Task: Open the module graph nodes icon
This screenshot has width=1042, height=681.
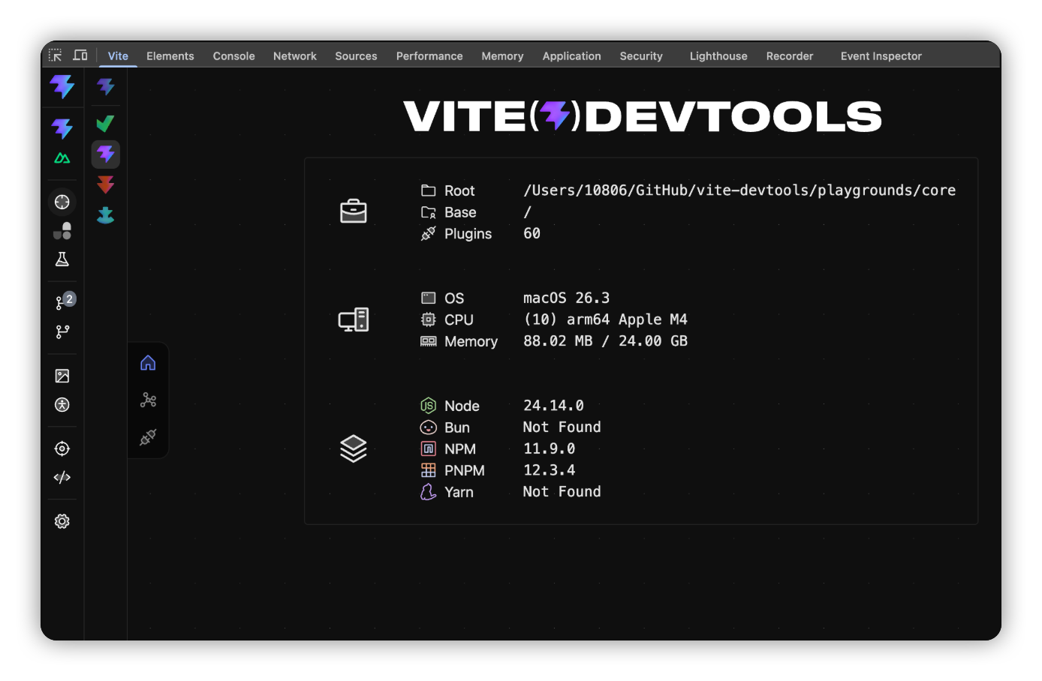Action: [x=148, y=400]
